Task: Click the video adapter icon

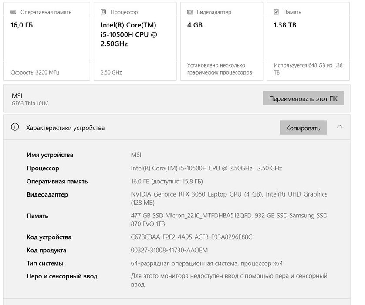Action: click(x=190, y=12)
